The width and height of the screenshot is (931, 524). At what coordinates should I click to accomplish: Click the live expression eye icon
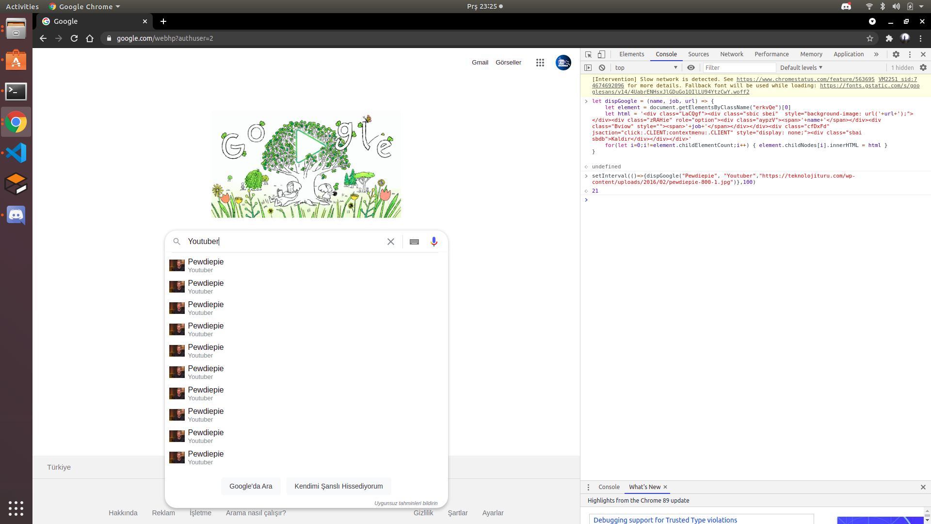click(x=691, y=68)
